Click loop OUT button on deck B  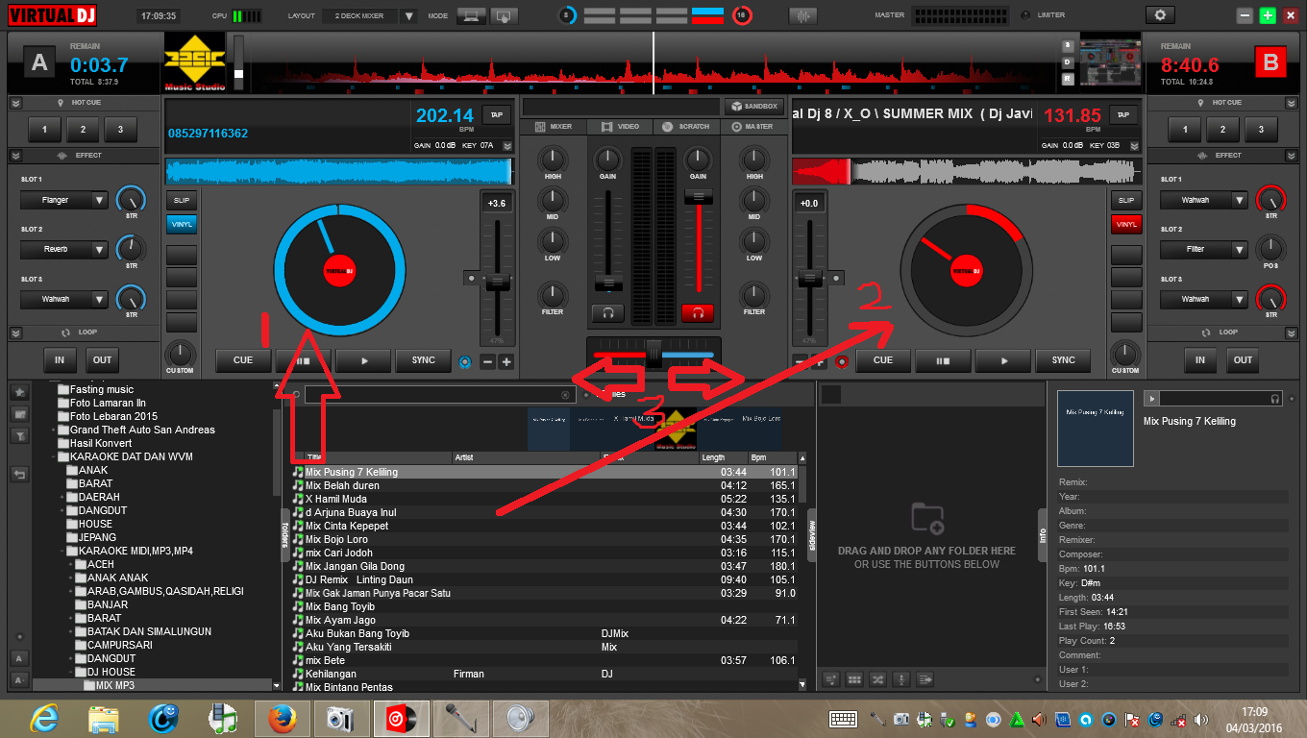(1244, 360)
